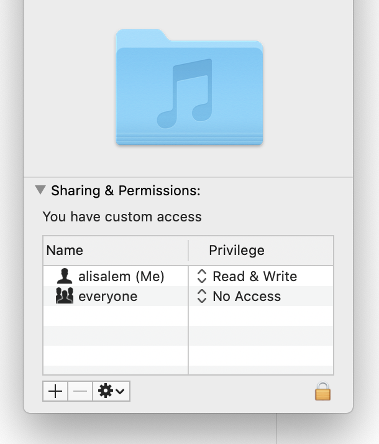Click the column divider between Name and Privilege
The height and width of the screenshot is (444, 379).
pos(188,251)
